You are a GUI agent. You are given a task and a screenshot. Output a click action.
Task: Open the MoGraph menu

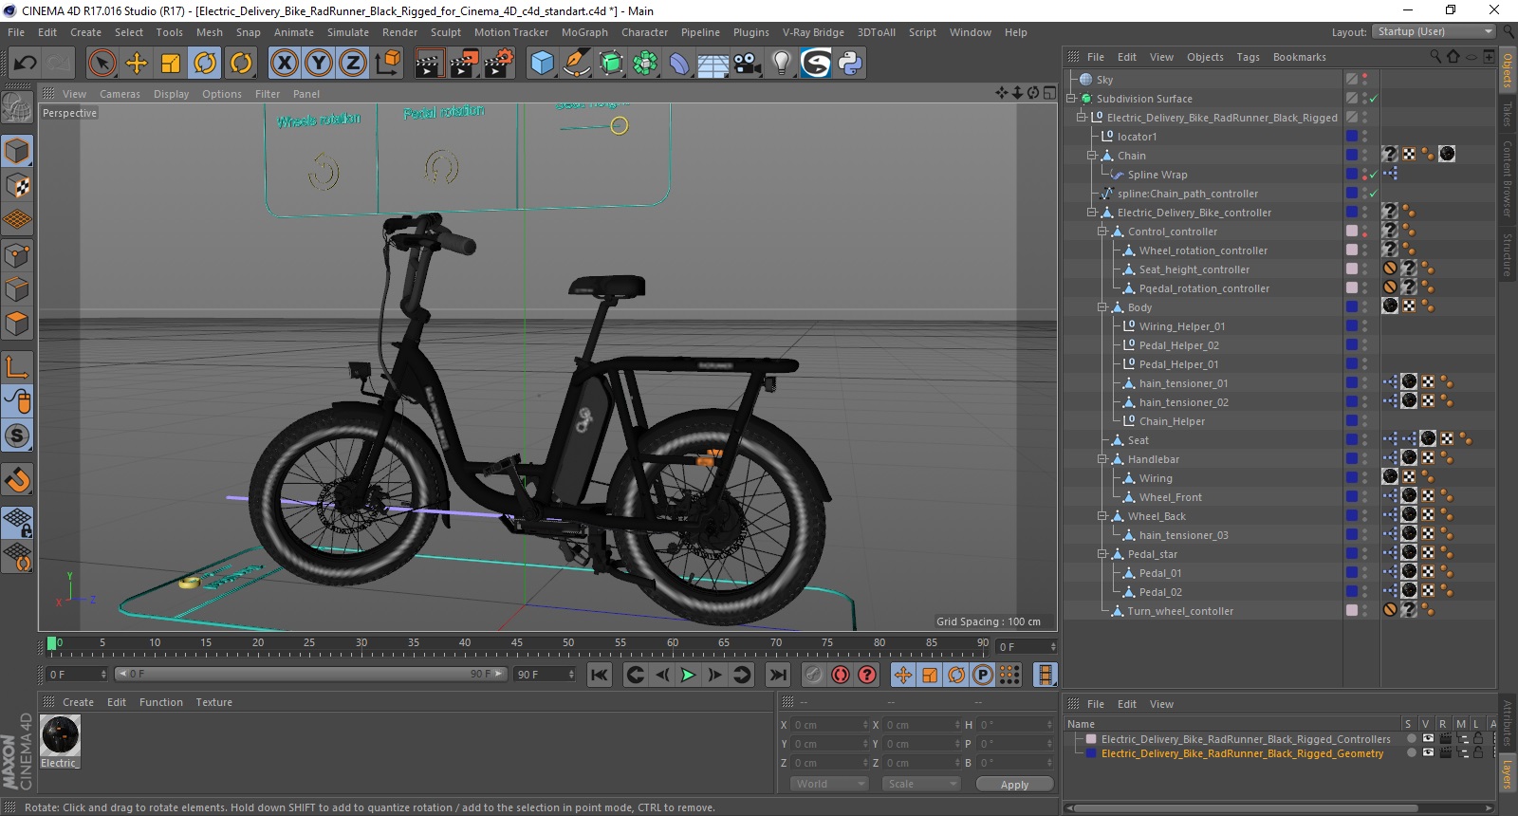click(584, 32)
